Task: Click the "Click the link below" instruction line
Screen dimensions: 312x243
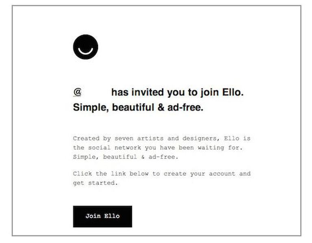Action: [161, 174]
